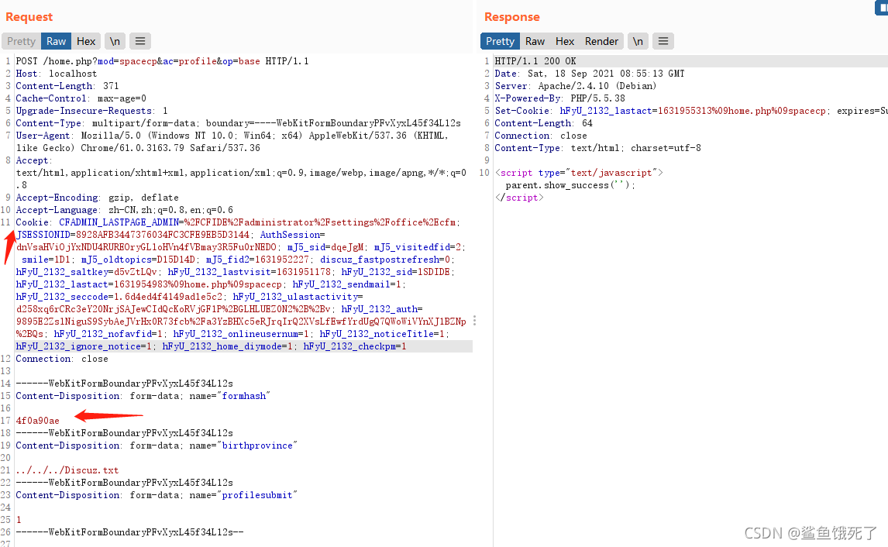Click the response Content-Length: 64 header
This screenshot has width=888, height=547.
(544, 123)
